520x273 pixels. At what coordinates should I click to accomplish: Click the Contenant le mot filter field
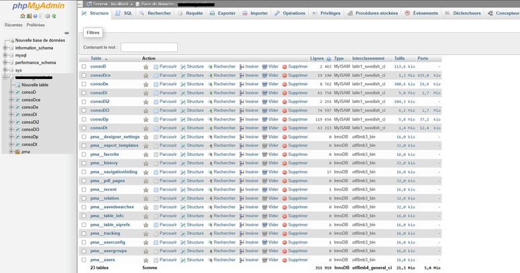149,48
